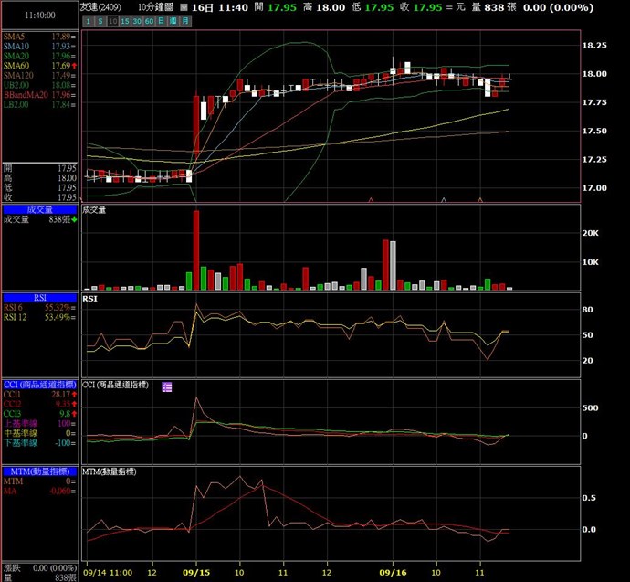Open the CCI (商品通道指標) blue header
Viewport: 630px width, 582px height.
point(38,384)
